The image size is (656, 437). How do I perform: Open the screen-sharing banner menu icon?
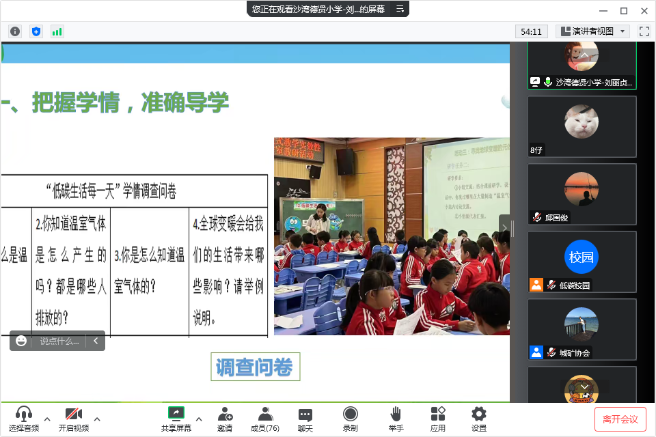[400, 9]
